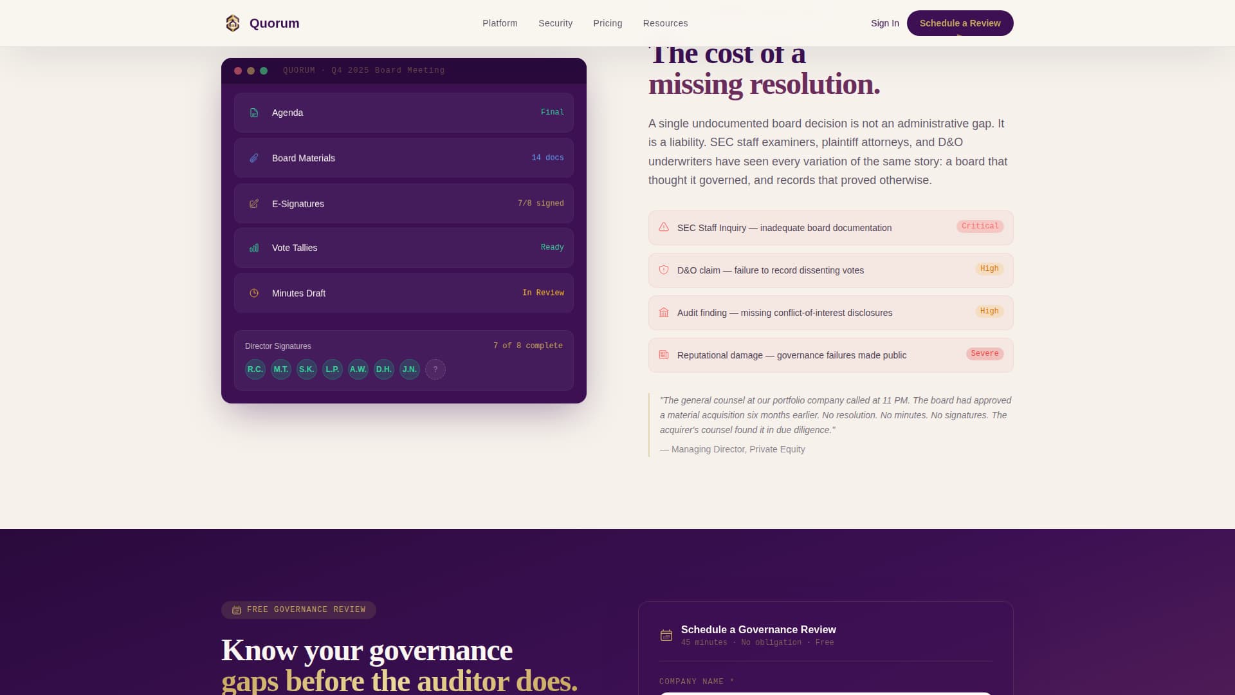Select director avatar R.C.
1235x695 pixels.
255,369
